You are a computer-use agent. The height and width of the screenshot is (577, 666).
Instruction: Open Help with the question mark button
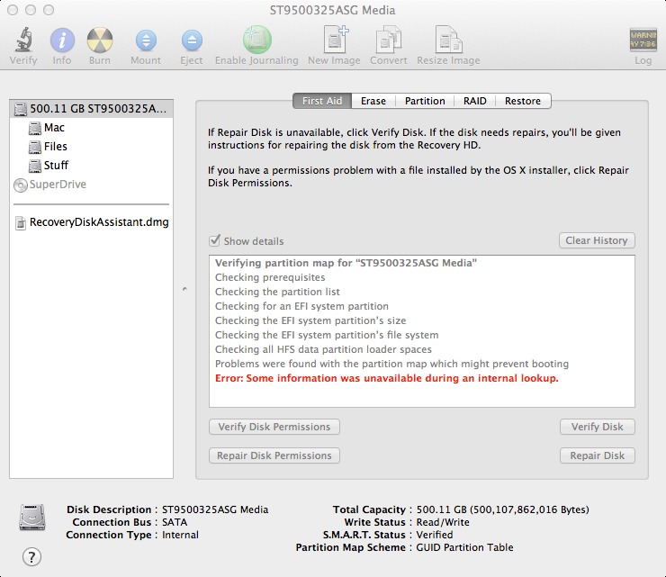[x=31, y=556]
